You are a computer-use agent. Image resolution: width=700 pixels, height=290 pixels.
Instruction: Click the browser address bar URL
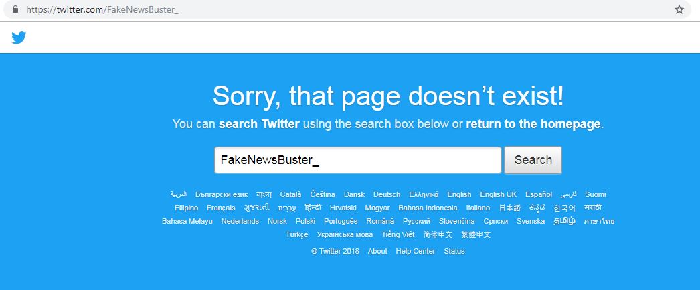point(102,9)
